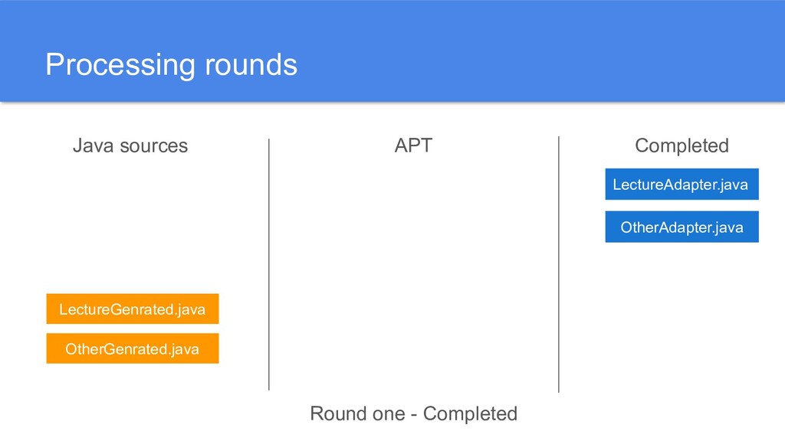Click the blank area above LectureGenrated.java box

point(132,230)
